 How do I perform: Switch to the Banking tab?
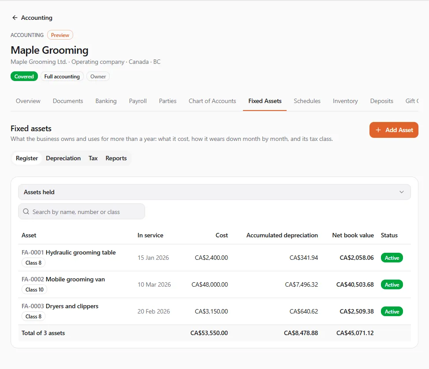[106, 101]
